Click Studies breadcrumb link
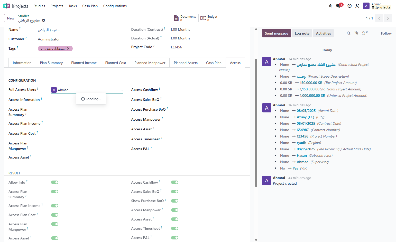 24,16
